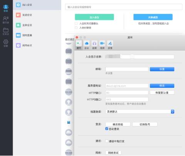The image size is (185, 156).
Task: Switch to the 音频 headphone settings tab
Action: point(94,45)
